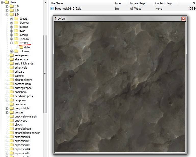Click the data folder icon
This screenshot has width=196, height=157.
click(x=21, y=47)
